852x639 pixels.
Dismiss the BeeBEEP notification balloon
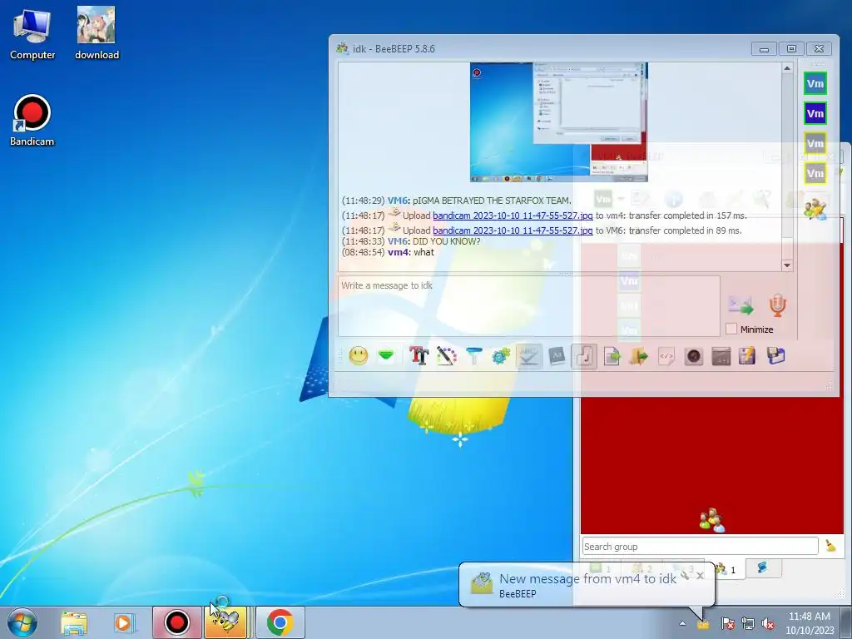click(x=701, y=575)
